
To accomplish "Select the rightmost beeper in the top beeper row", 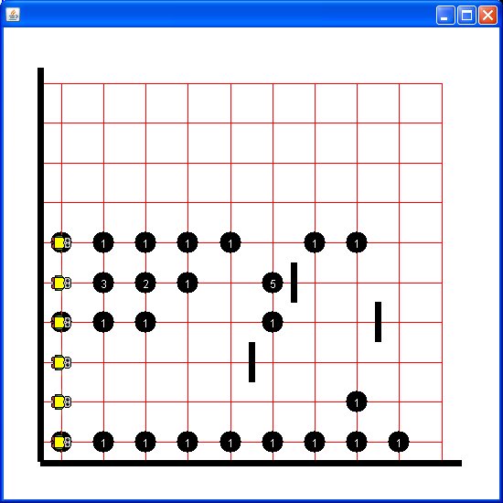I will point(357,242).
